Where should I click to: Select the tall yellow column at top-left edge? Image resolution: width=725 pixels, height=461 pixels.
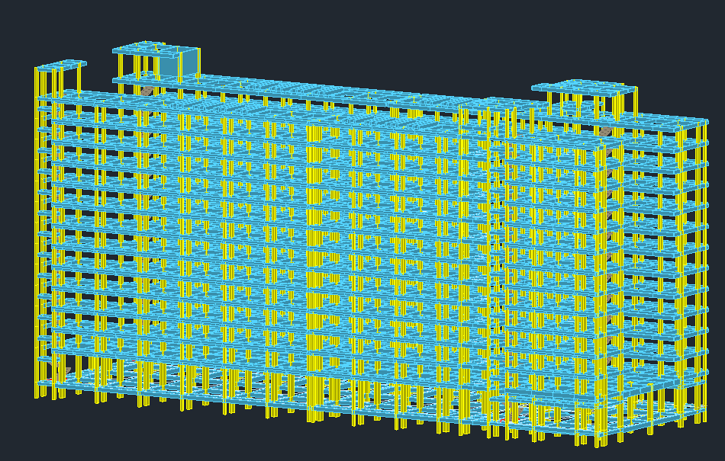tap(37, 84)
